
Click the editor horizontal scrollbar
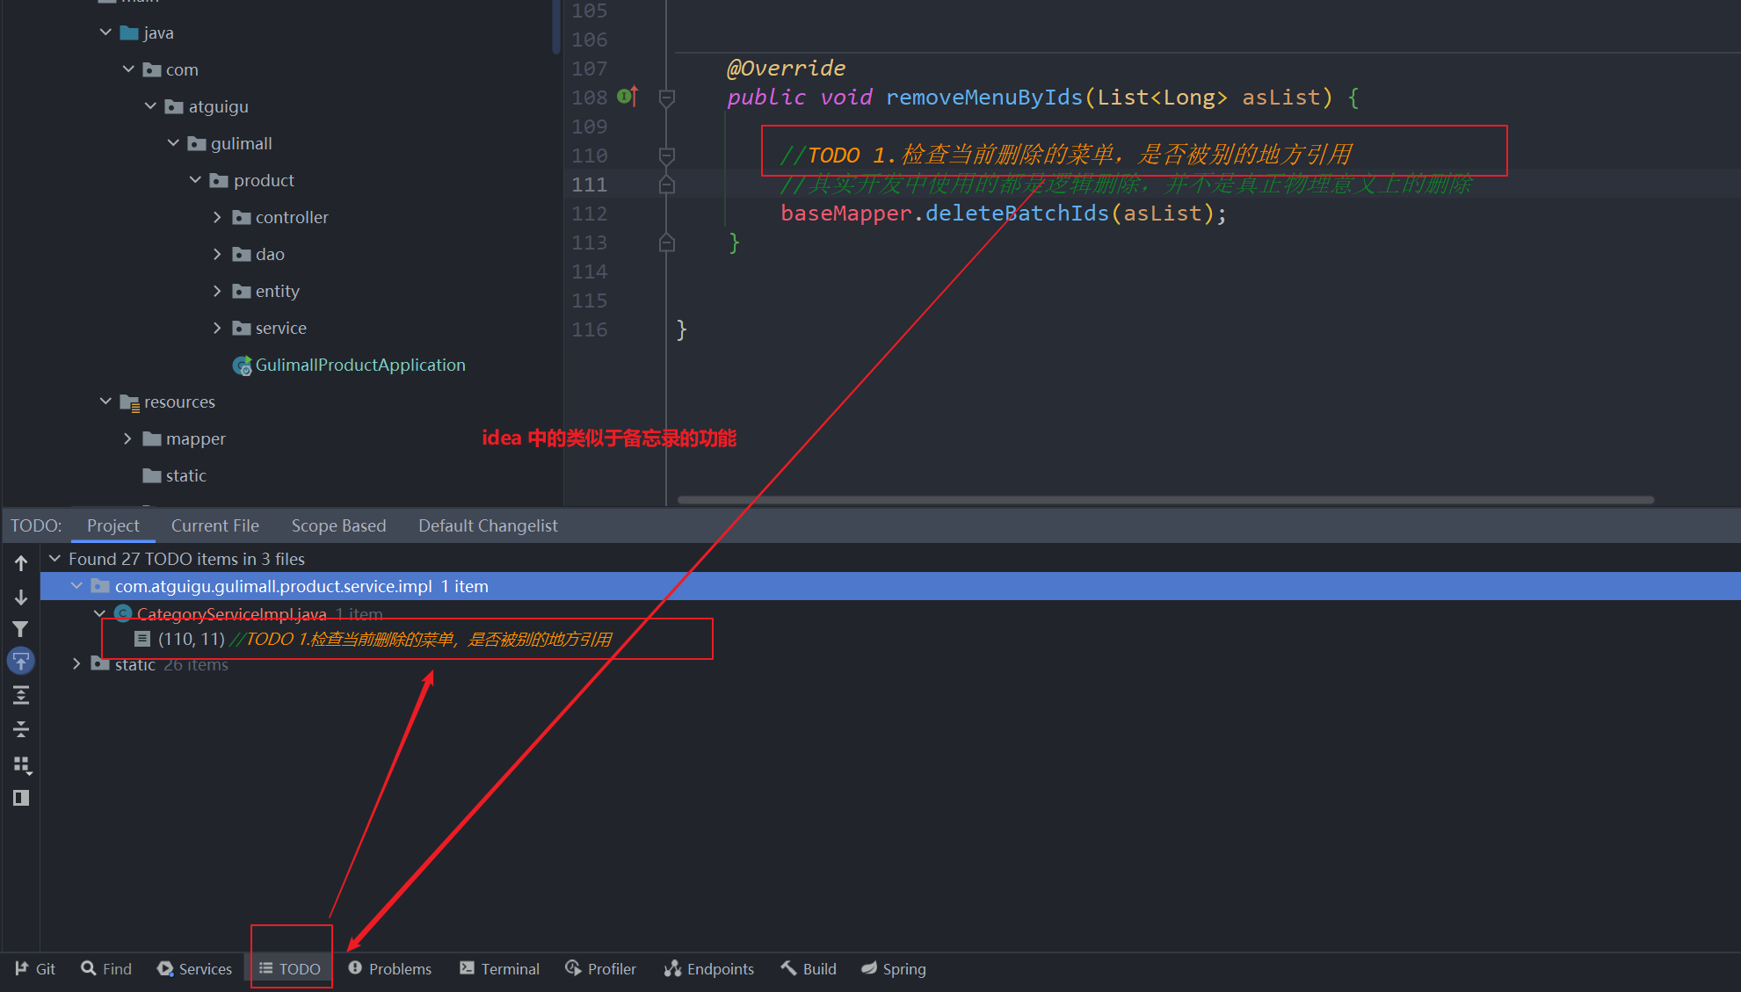pos(1164,500)
